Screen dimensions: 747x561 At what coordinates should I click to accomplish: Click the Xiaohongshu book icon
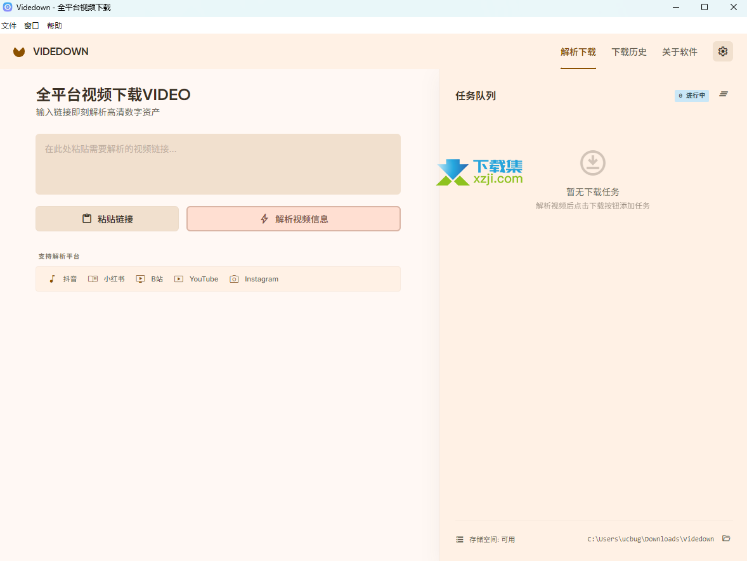click(93, 279)
